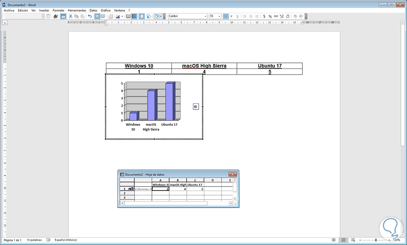
Task: Click datasheet cell containing Ubuntu 17
Action: pyautogui.click(x=195, y=185)
